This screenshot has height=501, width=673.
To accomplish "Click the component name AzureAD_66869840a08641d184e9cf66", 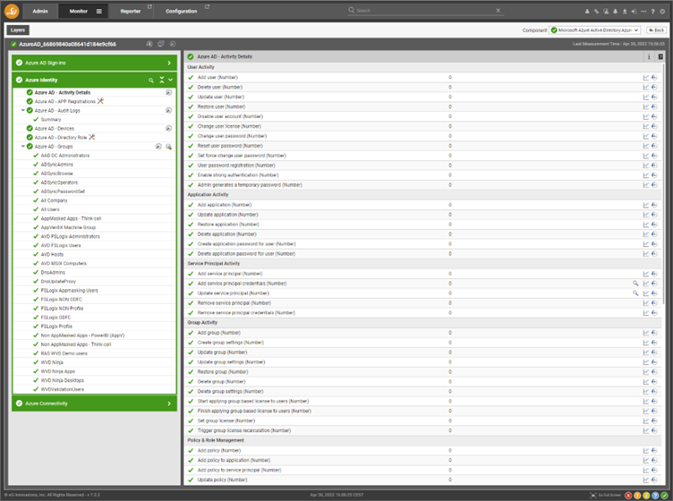I will tap(67, 44).
